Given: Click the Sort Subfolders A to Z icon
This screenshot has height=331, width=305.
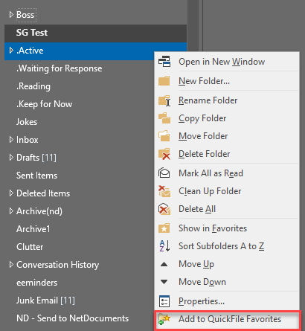Looking at the screenshot, I should [x=164, y=246].
